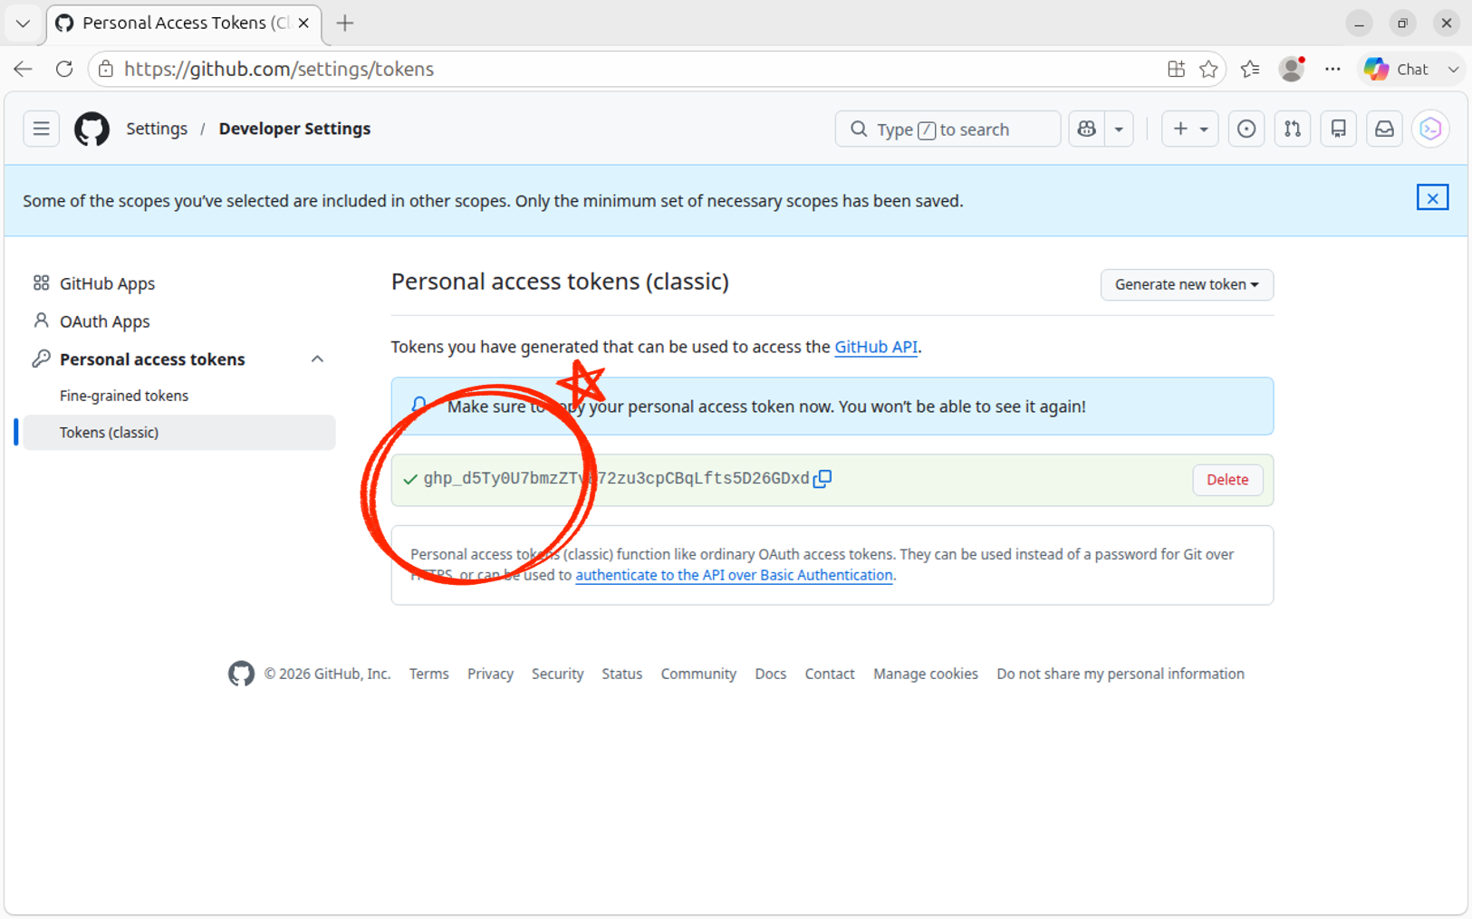Image resolution: width=1472 pixels, height=919 pixels.
Task: Open the Generate new token dropdown
Action: [x=1187, y=284]
